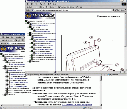
Task: Click the Go button next to address bar
Action: point(117,10)
